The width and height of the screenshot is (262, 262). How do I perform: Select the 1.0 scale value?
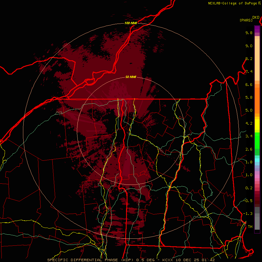[x=249, y=175]
